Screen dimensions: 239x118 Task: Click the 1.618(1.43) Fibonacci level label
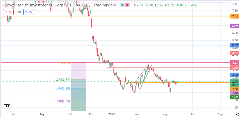[x=62, y=101]
